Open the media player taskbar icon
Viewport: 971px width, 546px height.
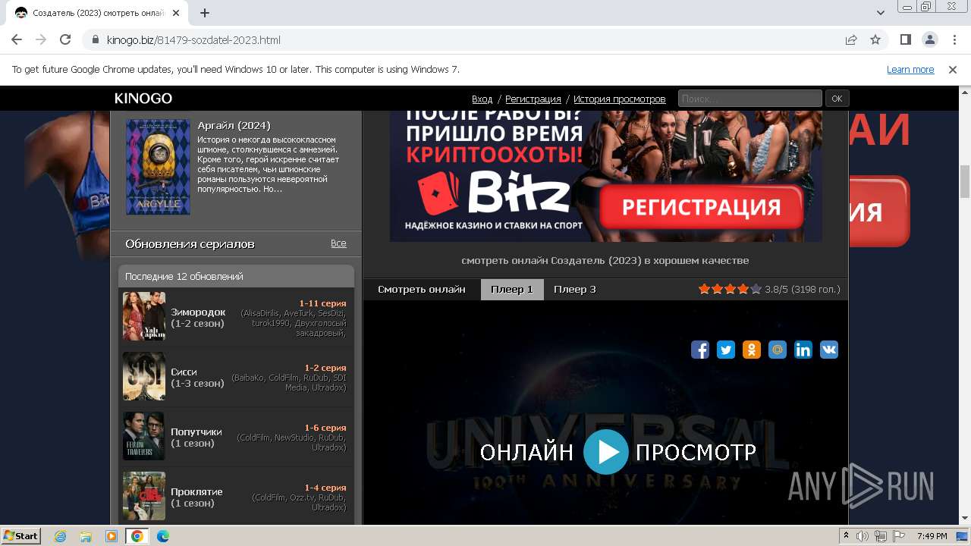(112, 536)
